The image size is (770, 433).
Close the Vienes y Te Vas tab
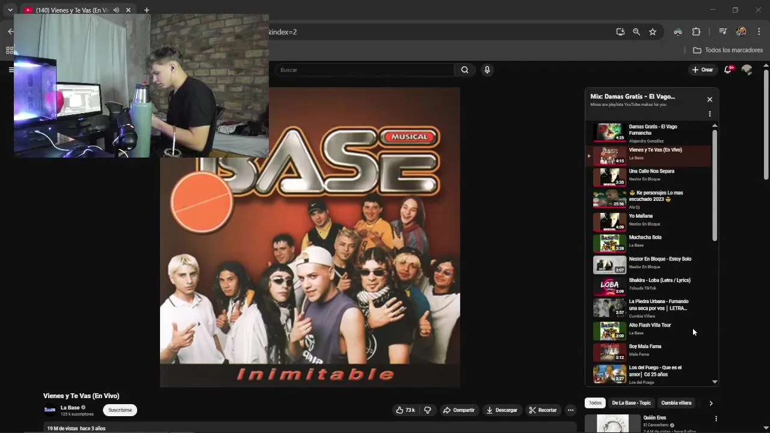[128, 10]
